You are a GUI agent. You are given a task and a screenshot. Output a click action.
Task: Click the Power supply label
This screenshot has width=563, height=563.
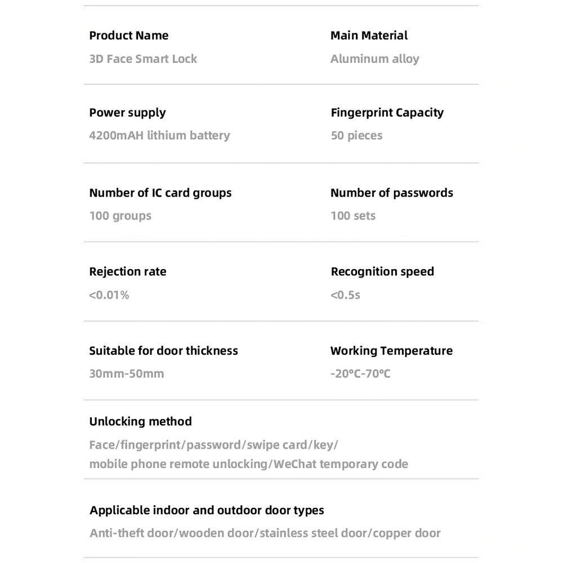[x=127, y=113]
